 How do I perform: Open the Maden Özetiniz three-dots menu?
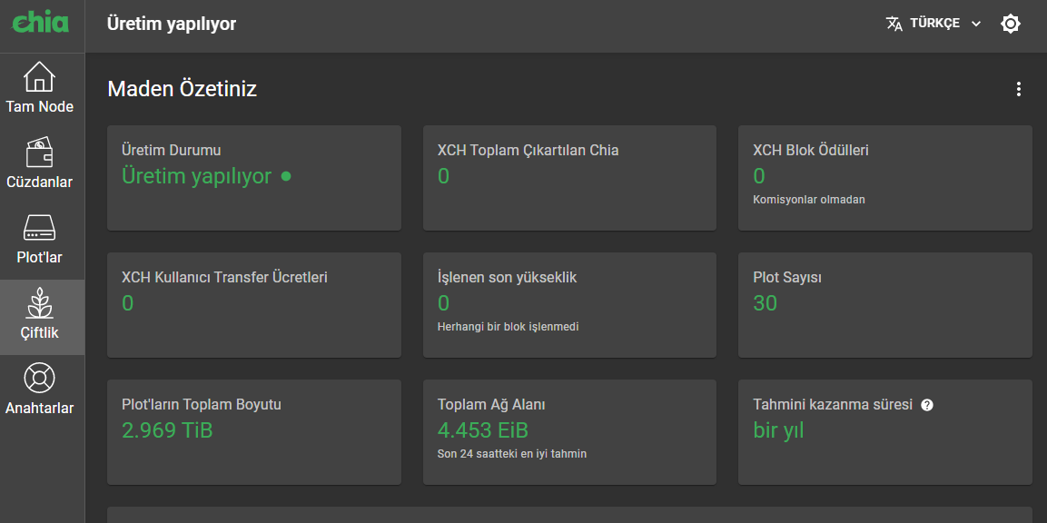pyautogui.click(x=1018, y=89)
